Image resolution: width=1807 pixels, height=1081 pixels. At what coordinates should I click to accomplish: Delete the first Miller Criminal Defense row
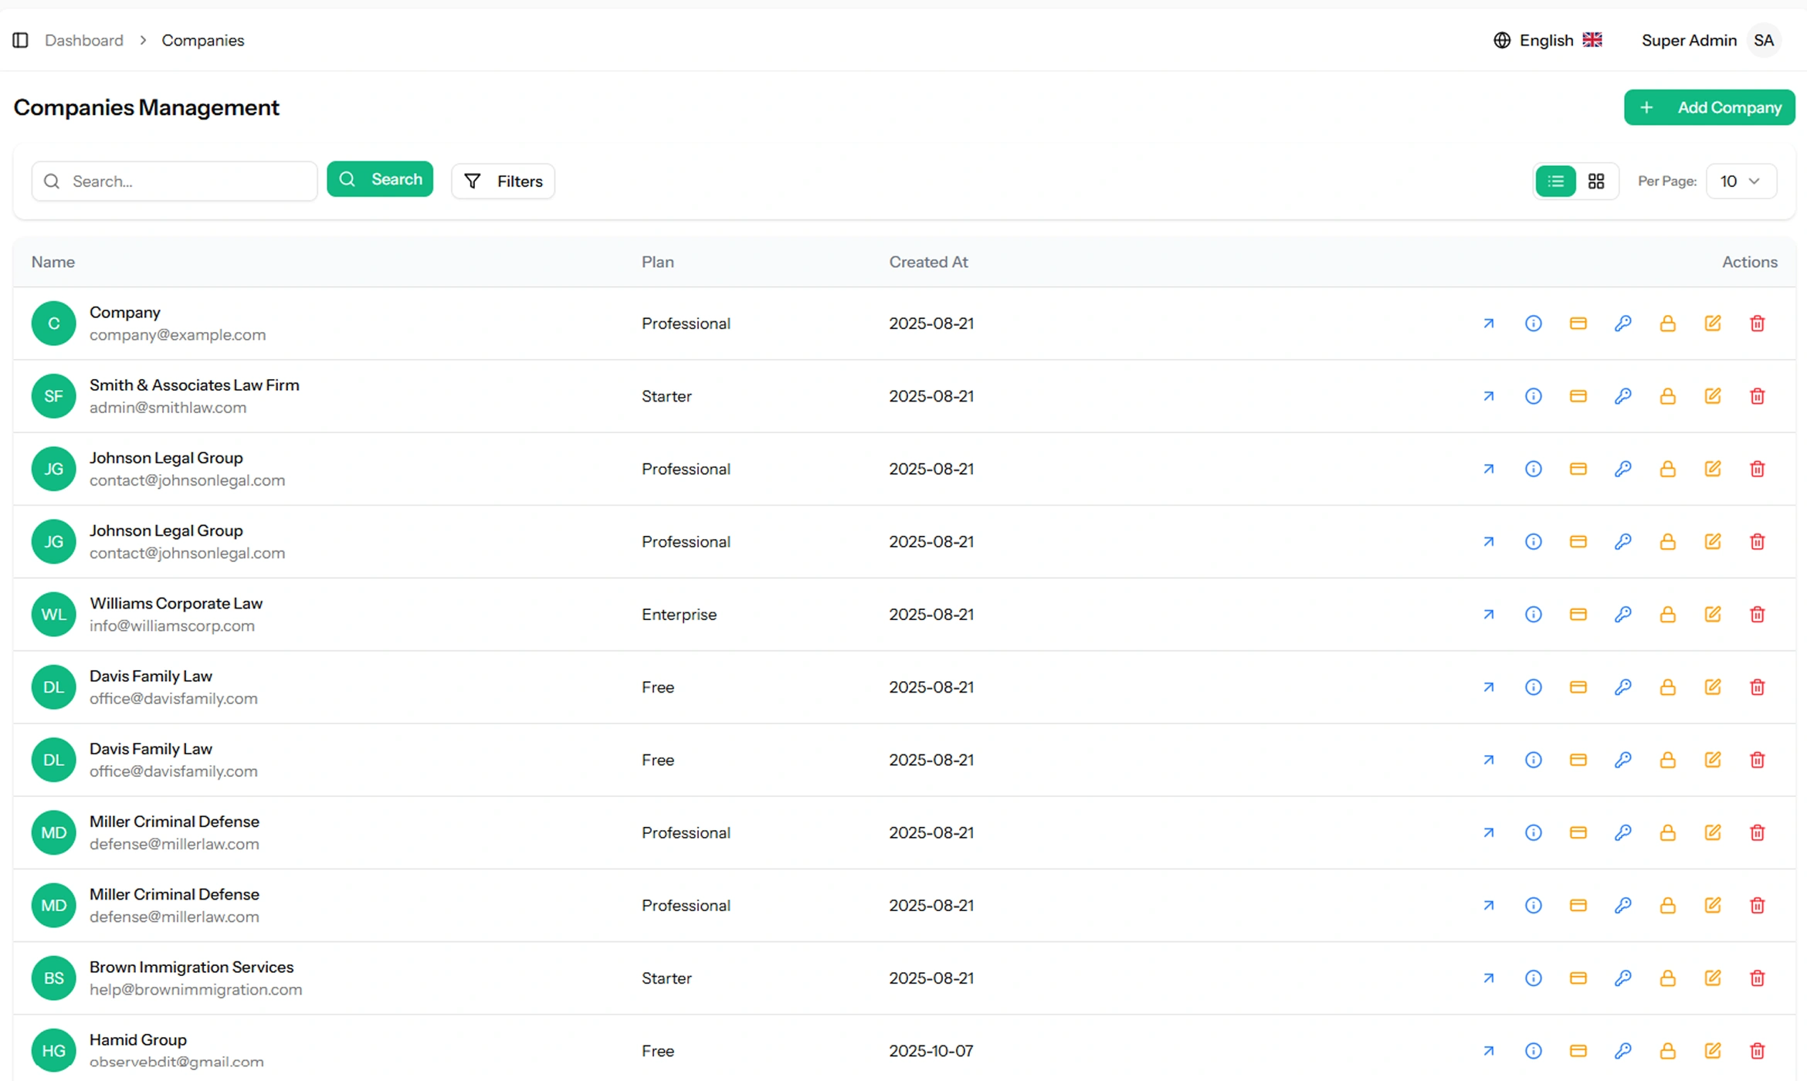coord(1758,832)
